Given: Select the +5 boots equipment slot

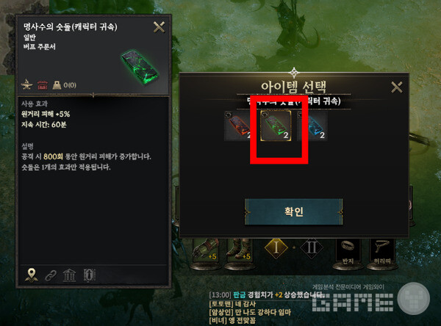Looking at the screenshot, I should point(240,250).
